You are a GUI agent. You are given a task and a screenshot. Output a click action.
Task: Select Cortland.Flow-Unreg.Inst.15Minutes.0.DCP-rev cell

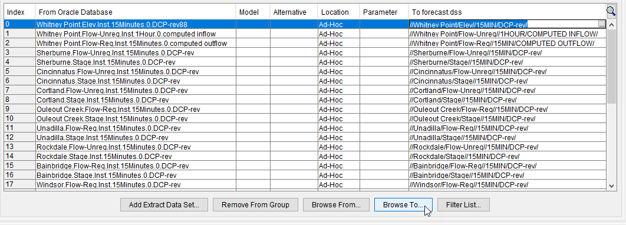click(136, 91)
